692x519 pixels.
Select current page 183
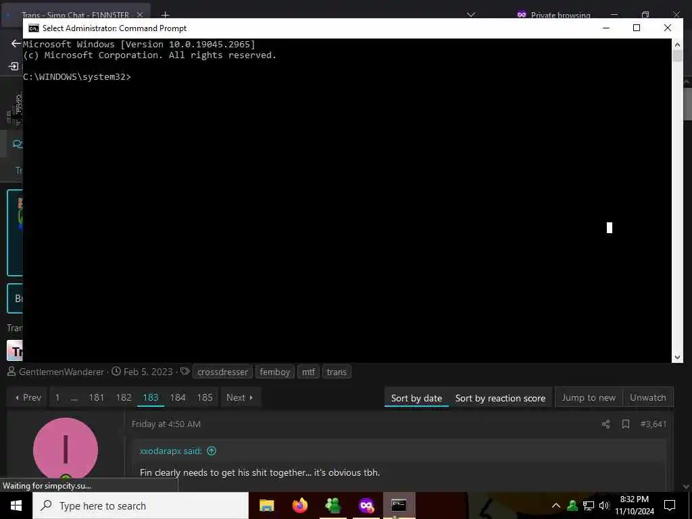click(151, 397)
